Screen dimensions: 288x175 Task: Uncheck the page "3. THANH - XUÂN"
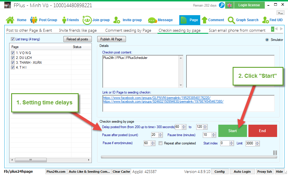[13, 62]
